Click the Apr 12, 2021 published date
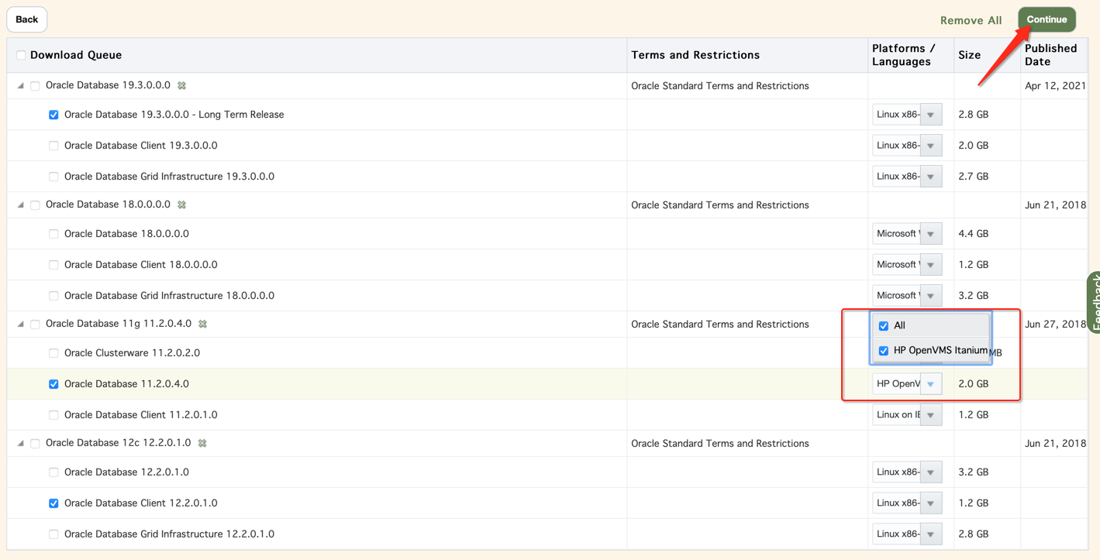 [x=1055, y=86]
